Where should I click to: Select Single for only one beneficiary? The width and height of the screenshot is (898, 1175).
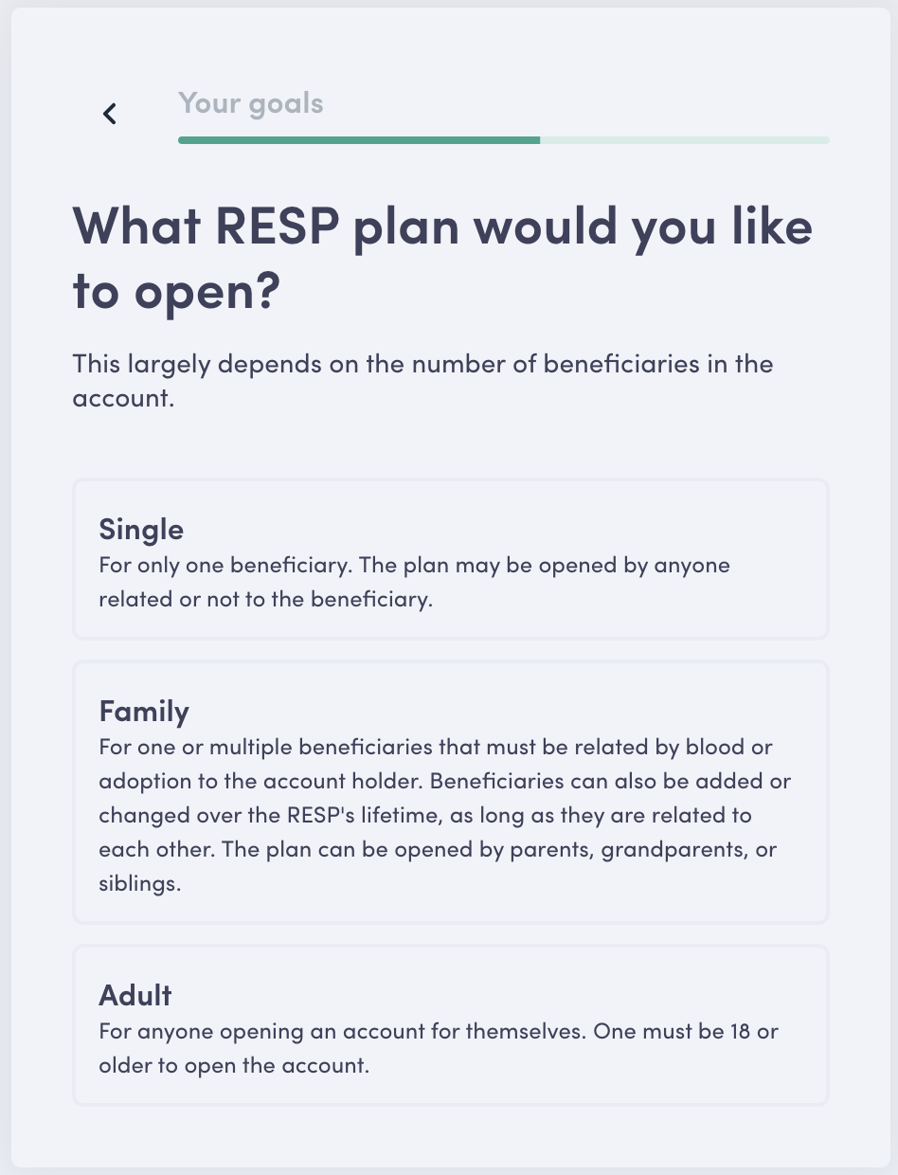pyautogui.click(x=450, y=559)
